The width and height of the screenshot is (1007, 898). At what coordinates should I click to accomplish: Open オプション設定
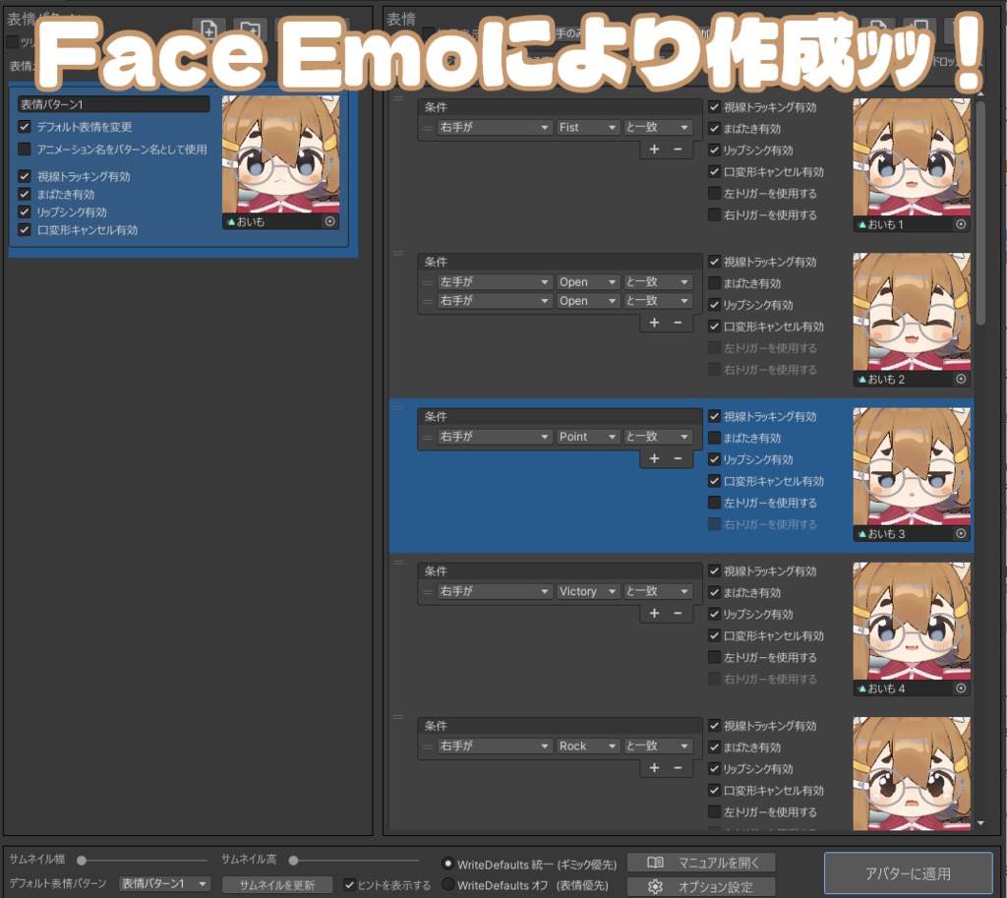pos(701,886)
